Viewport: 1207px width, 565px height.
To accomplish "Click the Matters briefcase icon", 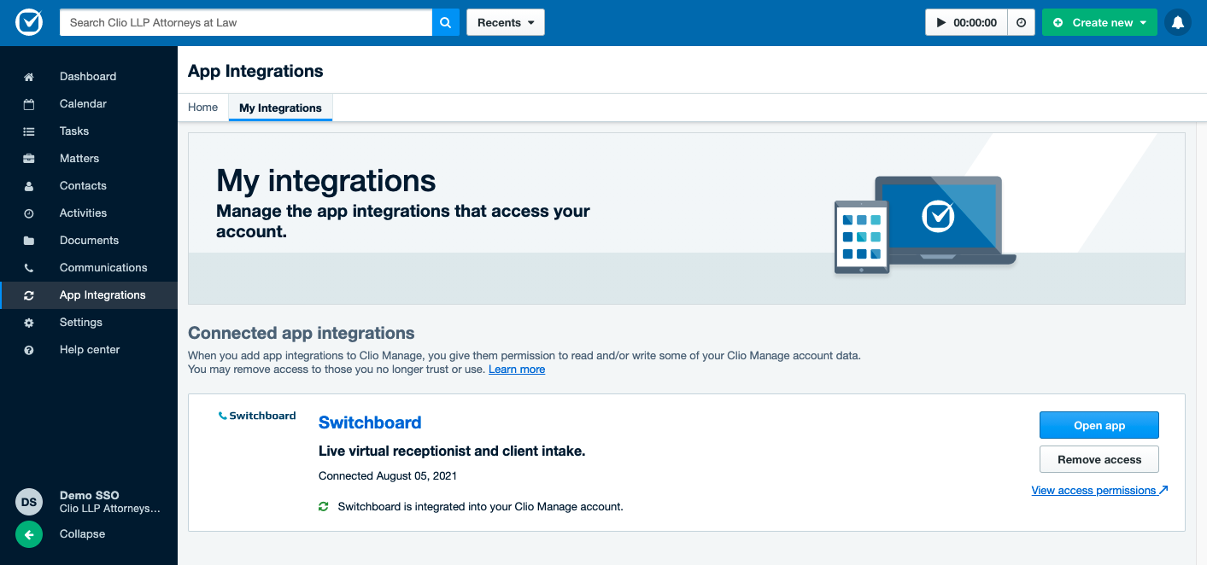I will 29,159.
